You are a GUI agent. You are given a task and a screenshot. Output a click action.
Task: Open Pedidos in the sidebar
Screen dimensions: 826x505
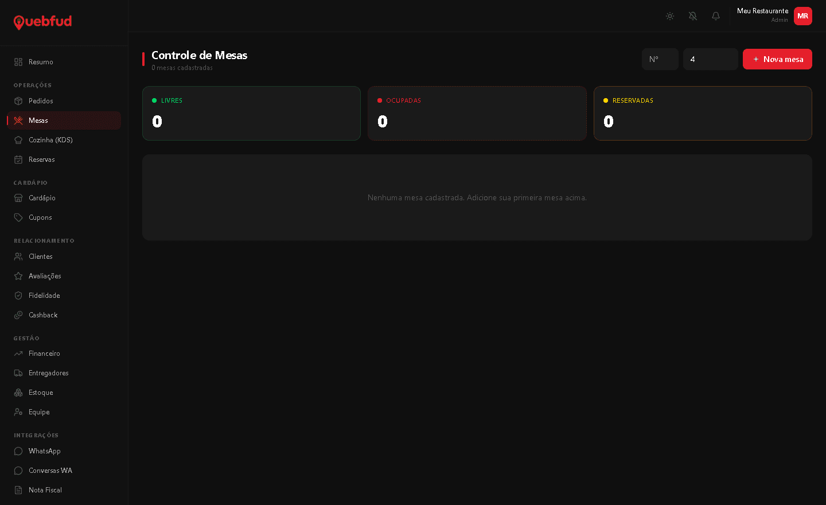click(x=64, y=101)
